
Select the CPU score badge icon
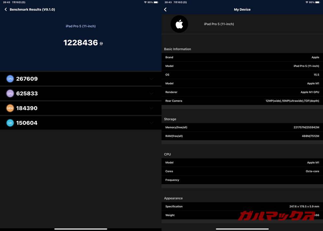(10, 78)
